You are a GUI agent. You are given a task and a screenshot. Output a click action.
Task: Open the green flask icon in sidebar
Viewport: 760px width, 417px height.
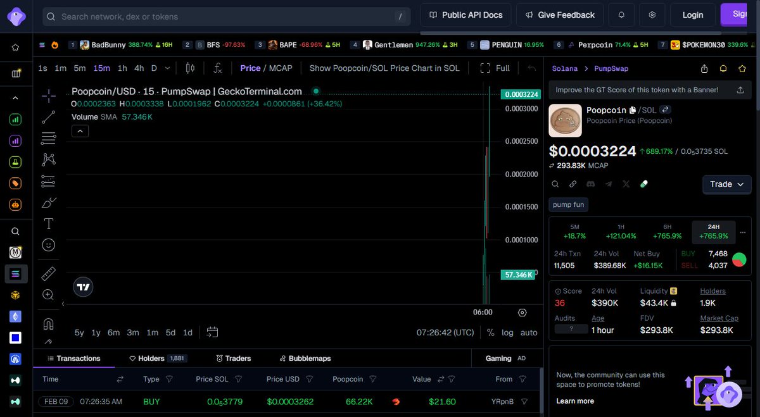[16, 162]
